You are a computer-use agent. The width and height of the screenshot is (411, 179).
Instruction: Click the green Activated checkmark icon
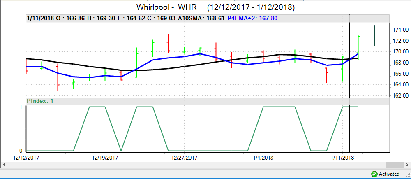click(x=374, y=174)
